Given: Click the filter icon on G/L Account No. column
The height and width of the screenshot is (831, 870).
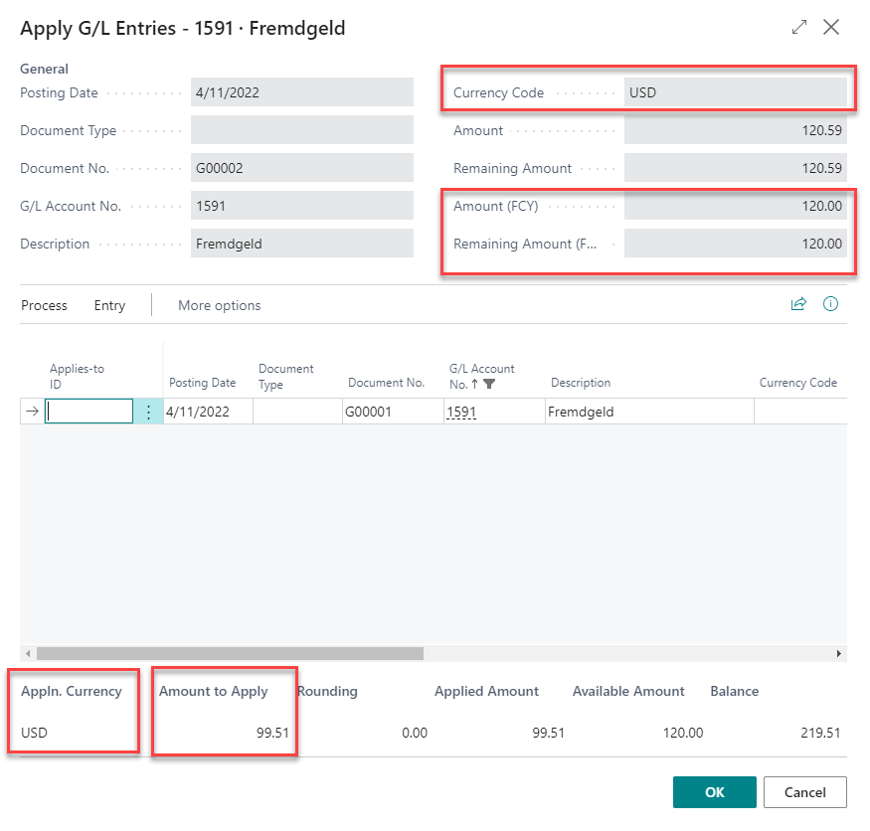Looking at the screenshot, I should point(489,384).
